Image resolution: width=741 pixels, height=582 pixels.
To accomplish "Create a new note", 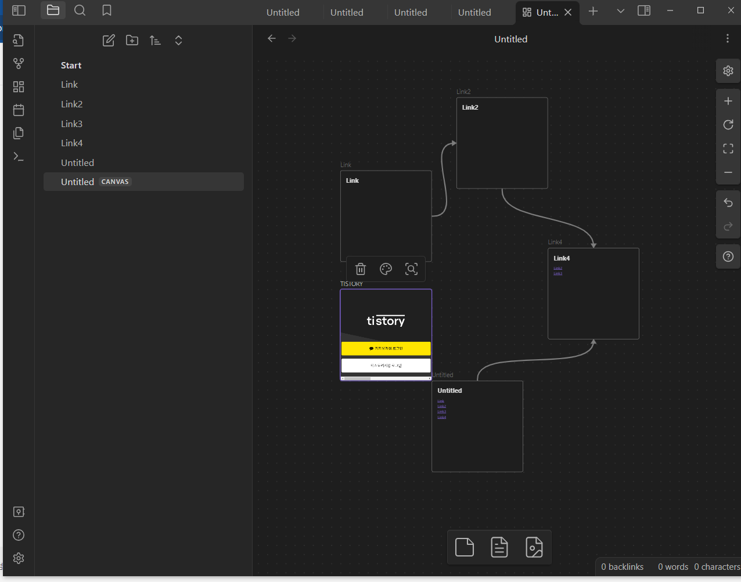I will click(x=109, y=40).
